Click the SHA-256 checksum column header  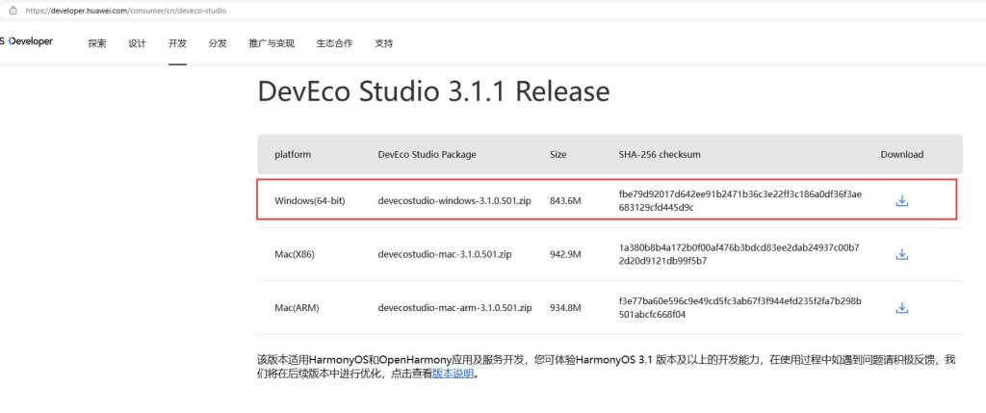(x=659, y=154)
